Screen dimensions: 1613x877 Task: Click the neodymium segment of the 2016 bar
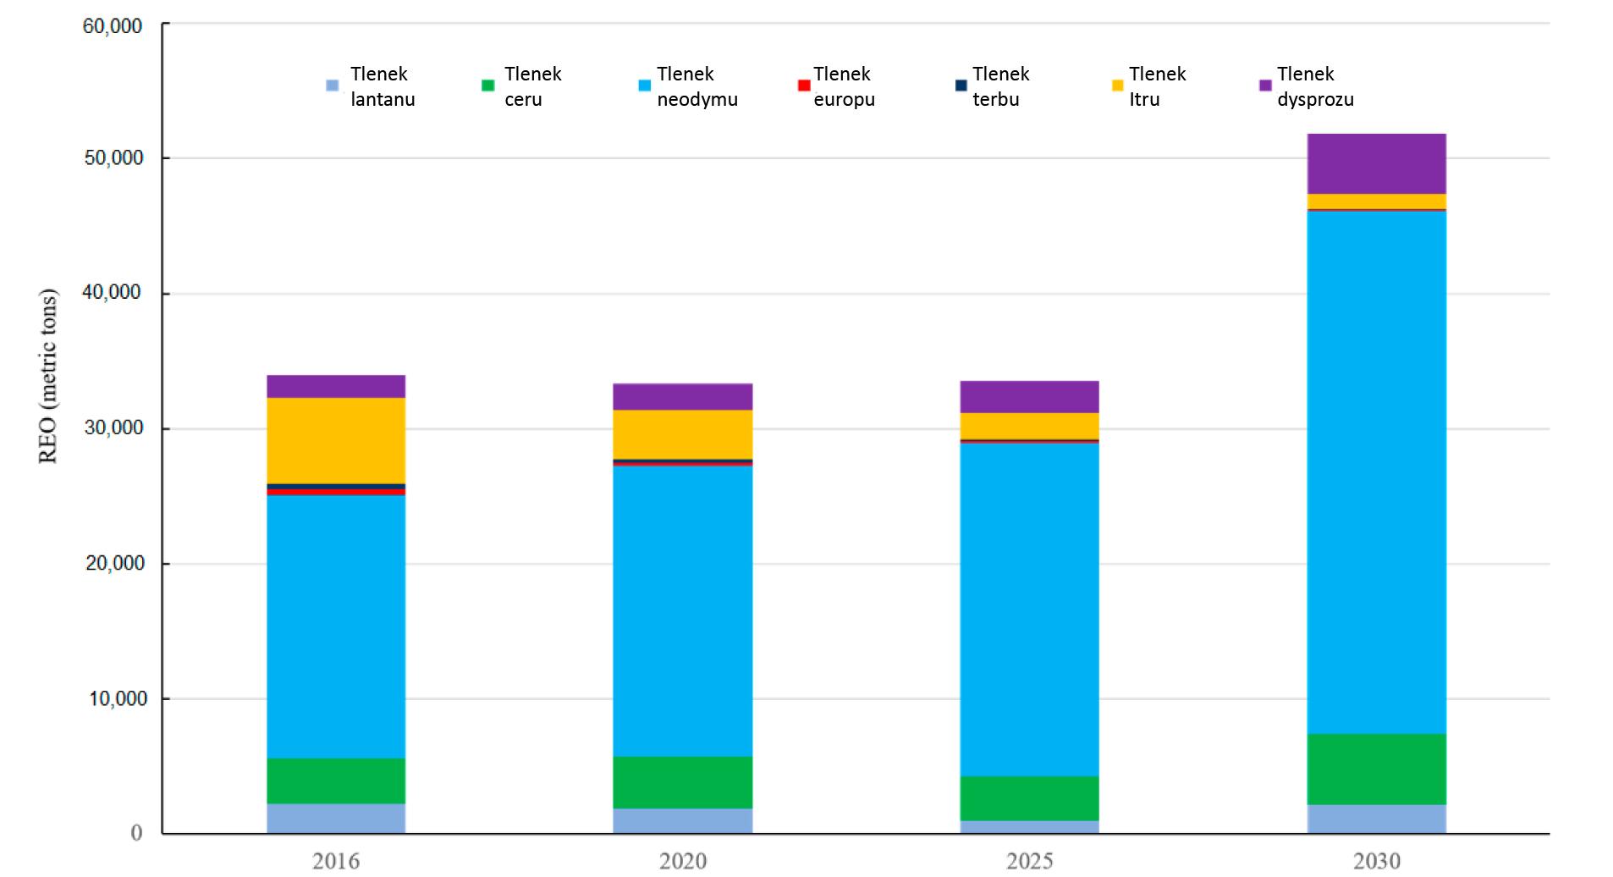click(336, 626)
